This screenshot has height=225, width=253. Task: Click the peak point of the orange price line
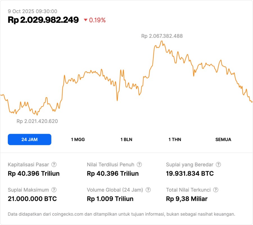[162, 41]
